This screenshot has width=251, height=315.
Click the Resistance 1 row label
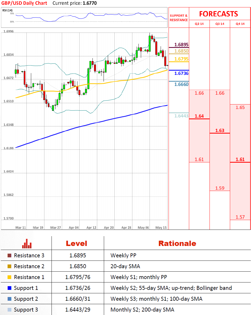[x=29, y=277]
